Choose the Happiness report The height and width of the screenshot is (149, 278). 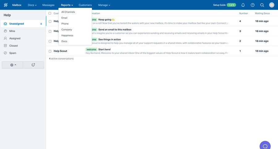tap(67, 35)
